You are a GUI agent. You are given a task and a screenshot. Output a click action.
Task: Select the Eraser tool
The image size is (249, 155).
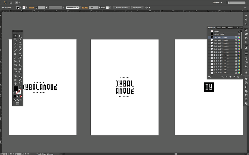(15, 54)
